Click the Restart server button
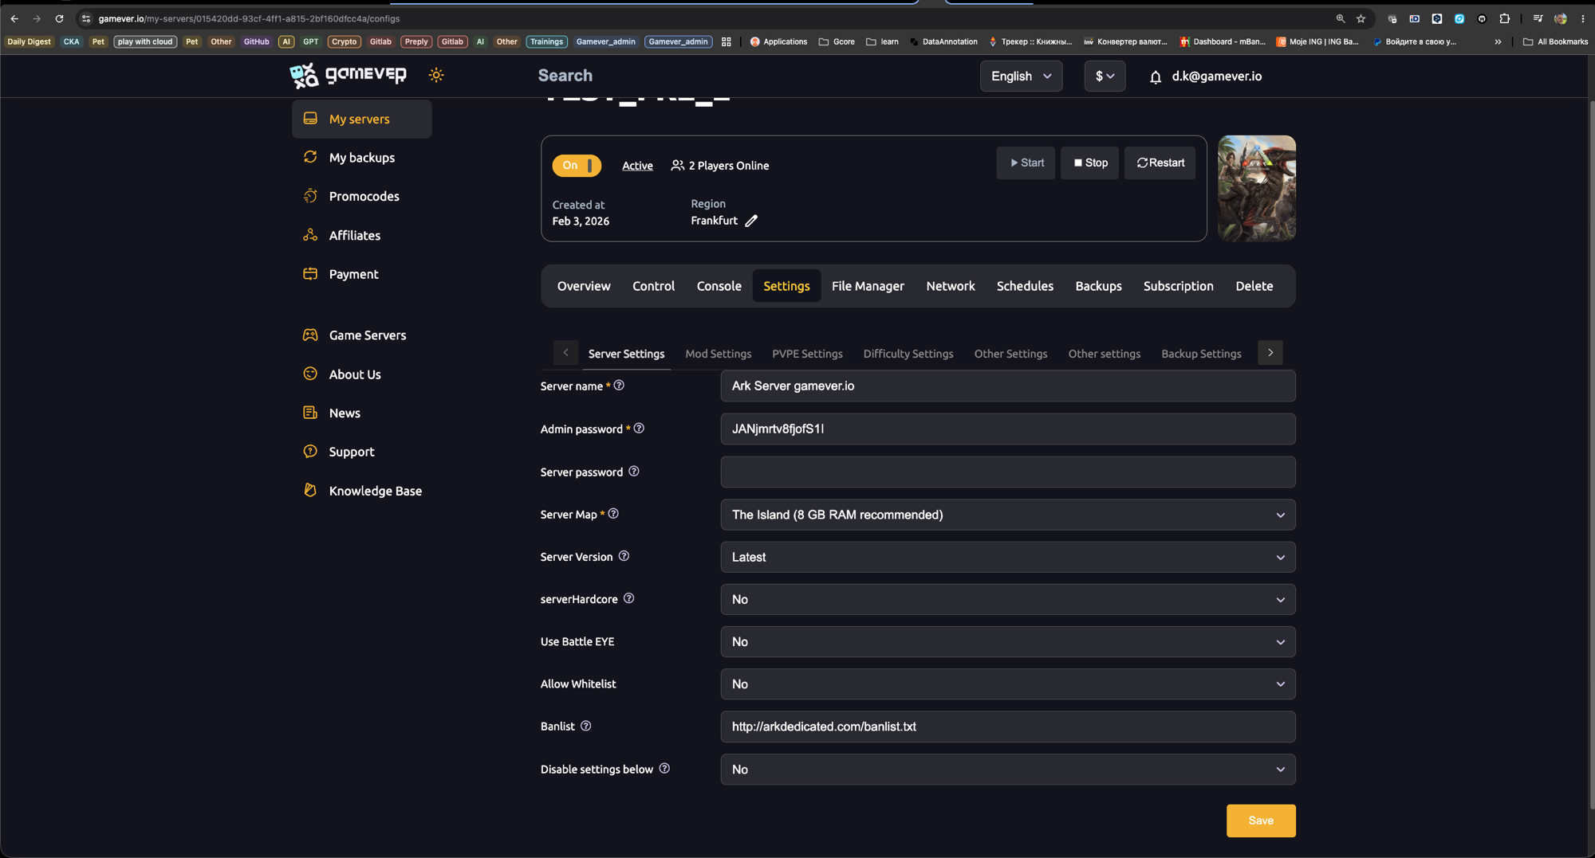1595x858 pixels. point(1160,163)
